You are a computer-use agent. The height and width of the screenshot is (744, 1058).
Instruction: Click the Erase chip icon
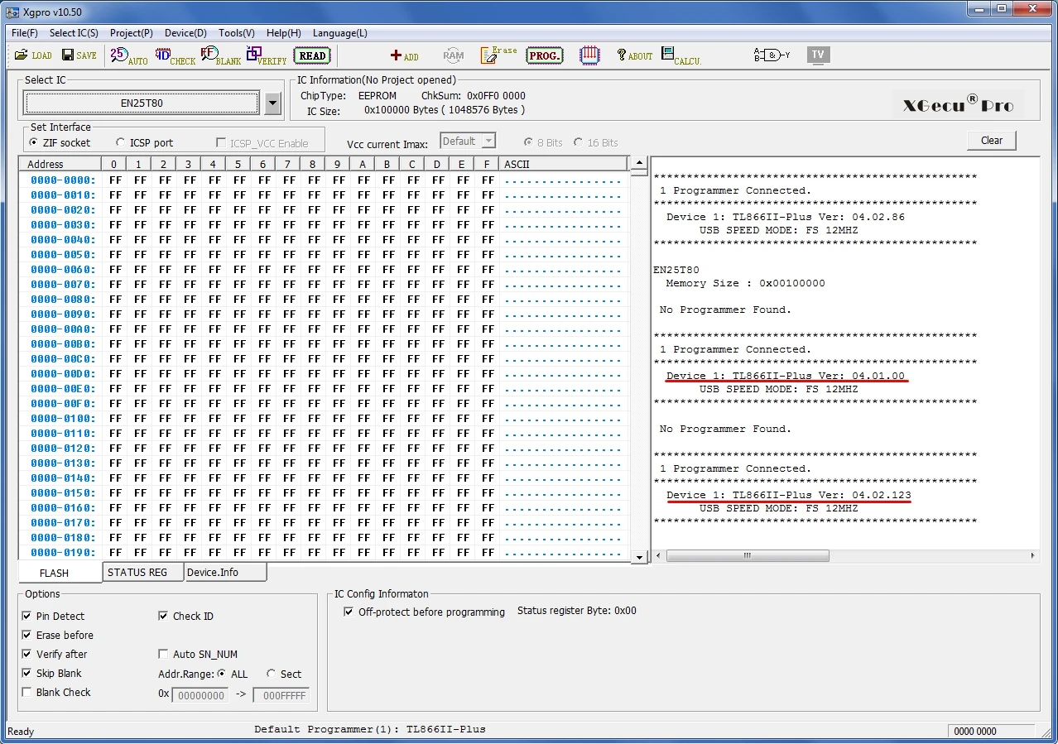pos(498,55)
